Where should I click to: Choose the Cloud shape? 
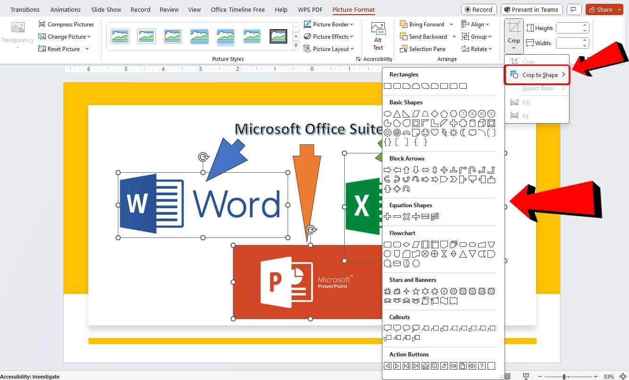click(x=472, y=133)
